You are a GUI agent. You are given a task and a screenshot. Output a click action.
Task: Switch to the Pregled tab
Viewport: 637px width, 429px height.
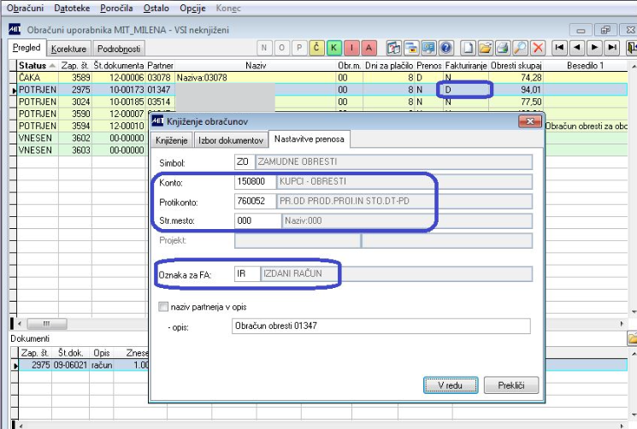[x=27, y=48]
